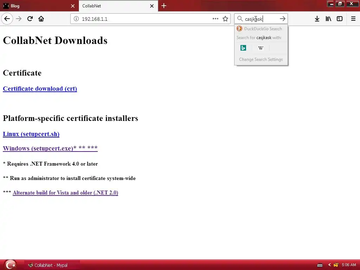Restore down the browser window

(x=340, y=4)
